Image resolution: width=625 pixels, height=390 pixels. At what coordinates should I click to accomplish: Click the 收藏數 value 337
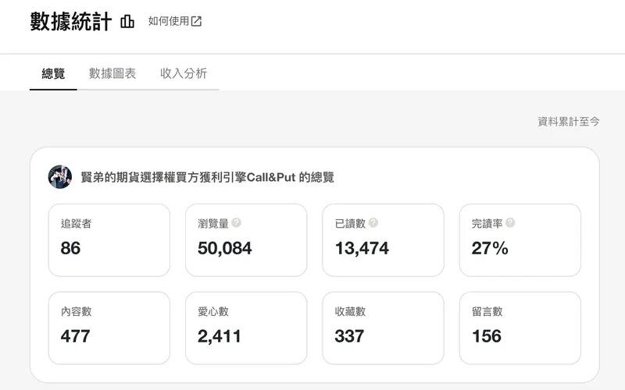coord(349,336)
